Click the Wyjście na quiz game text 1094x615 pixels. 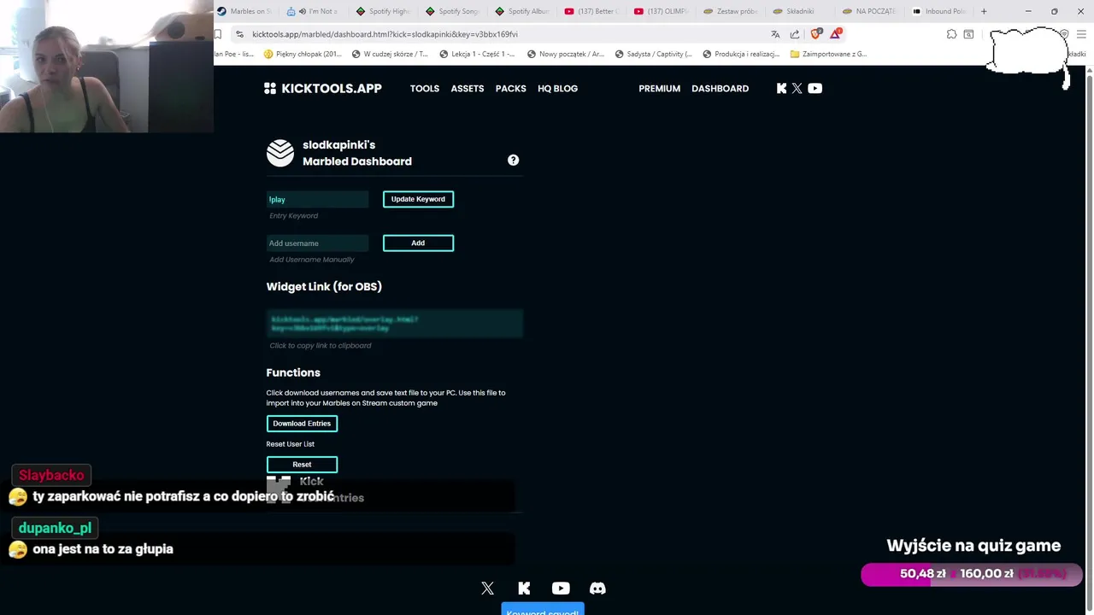click(973, 546)
